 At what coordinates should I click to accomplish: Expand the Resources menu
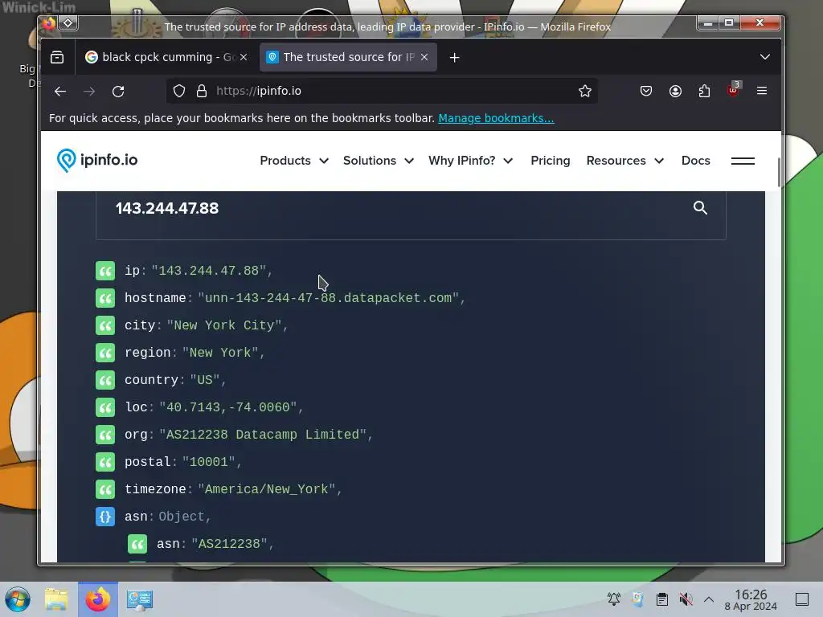click(x=625, y=161)
